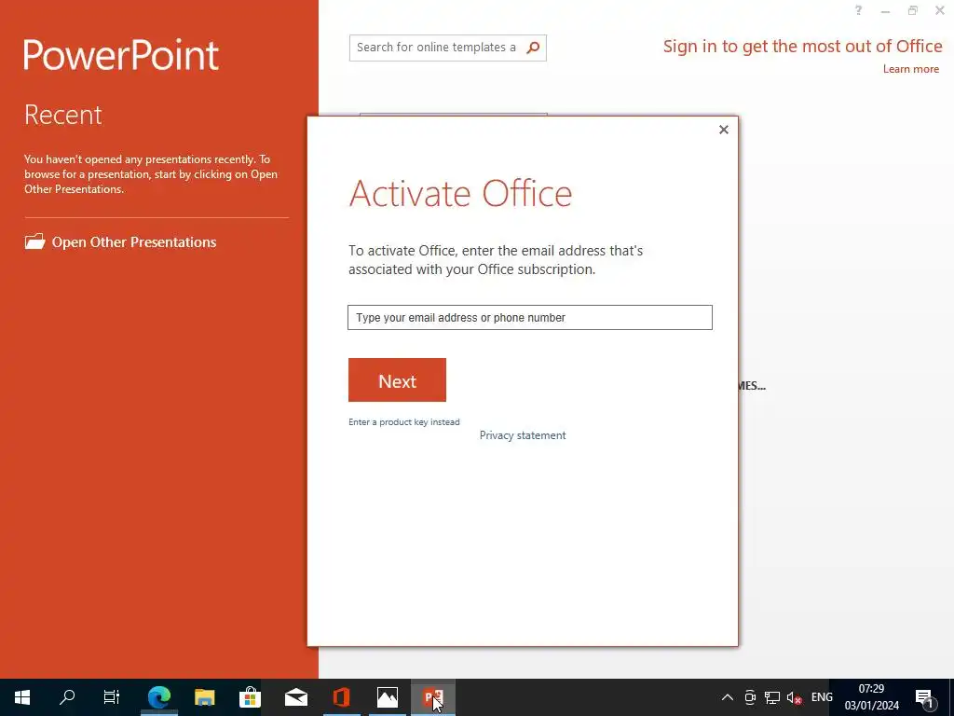Switch to the Photos app on the taskbar

pyautogui.click(x=387, y=697)
